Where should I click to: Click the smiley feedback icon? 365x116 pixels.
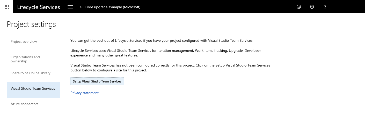pos(299,7)
